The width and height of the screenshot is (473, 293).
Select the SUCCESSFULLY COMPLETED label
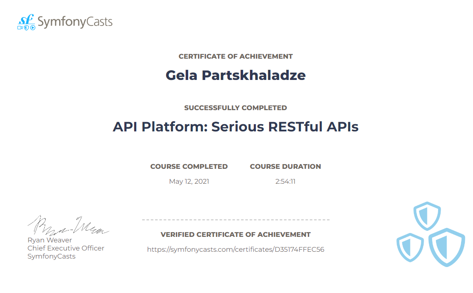tap(236, 108)
